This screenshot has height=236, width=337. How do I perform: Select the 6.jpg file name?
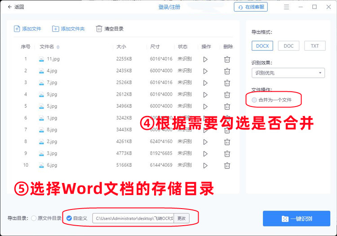52,165
